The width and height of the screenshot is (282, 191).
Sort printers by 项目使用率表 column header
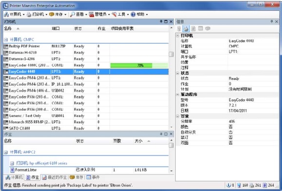[x=139, y=28]
